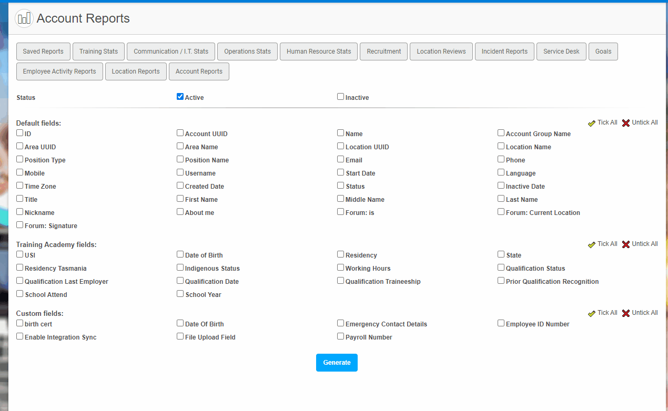Open the Human Resource Stats tab
Viewport: 668px width, 411px height.
click(x=318, y=52)
